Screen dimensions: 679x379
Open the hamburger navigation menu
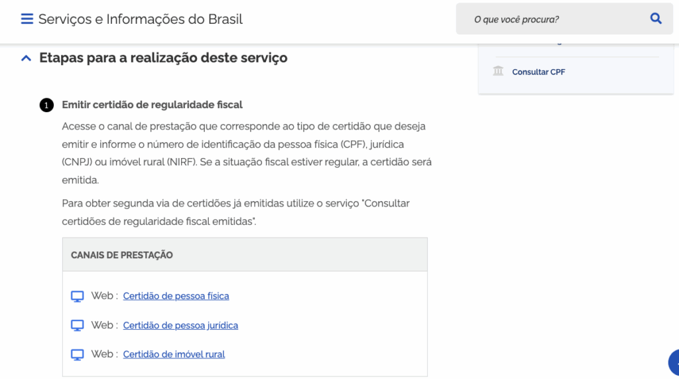[27, 19]
